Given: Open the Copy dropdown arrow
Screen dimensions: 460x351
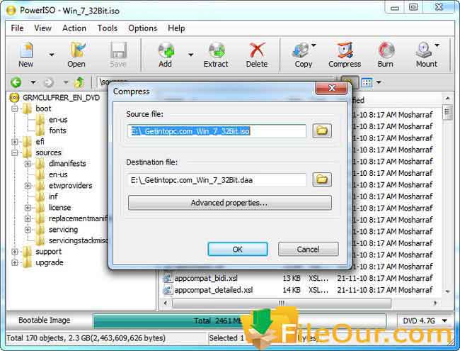Looking at the screenshot, I should click(x=314, y=45).
